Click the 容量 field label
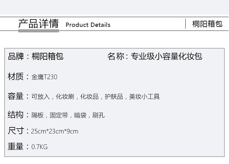This screenshot has width=229, height=164. (x=16, y=97)
